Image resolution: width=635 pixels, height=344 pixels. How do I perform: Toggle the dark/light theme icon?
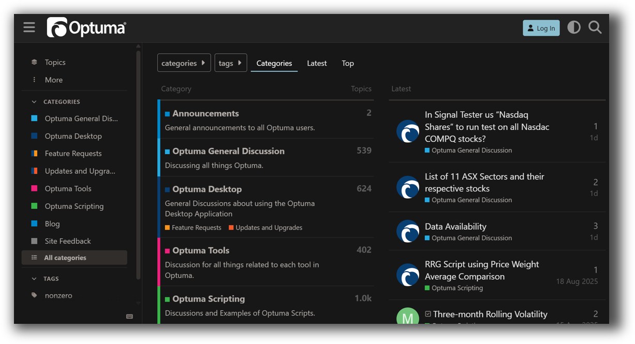(x=573, y=27)
